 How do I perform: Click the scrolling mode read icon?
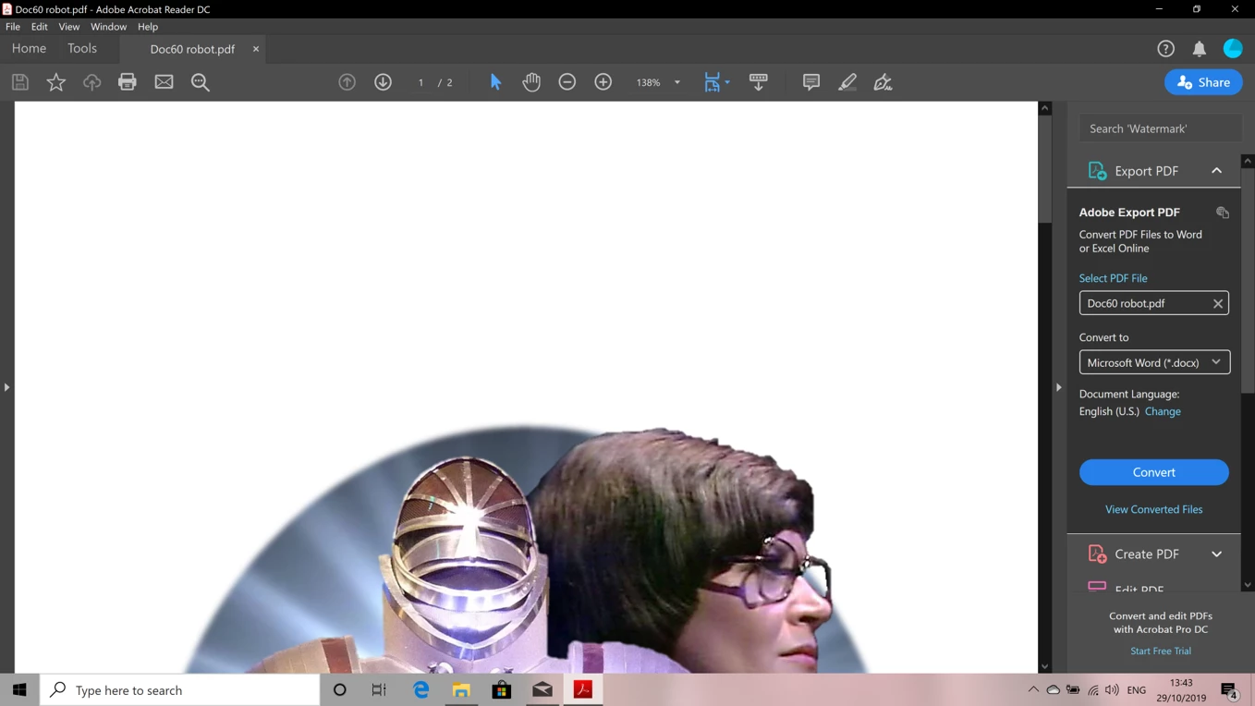(x=759, y=82)
